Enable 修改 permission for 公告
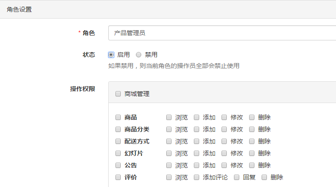 coord(224,165)
